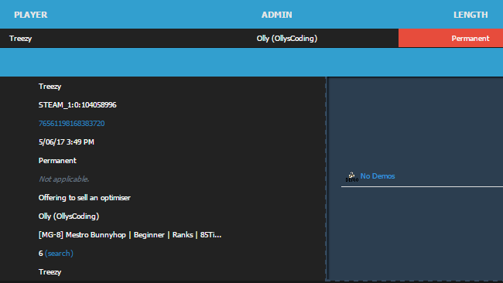
Task: Select the STEAM_1:0:104058996 ID text
Action: pos(77,105)
